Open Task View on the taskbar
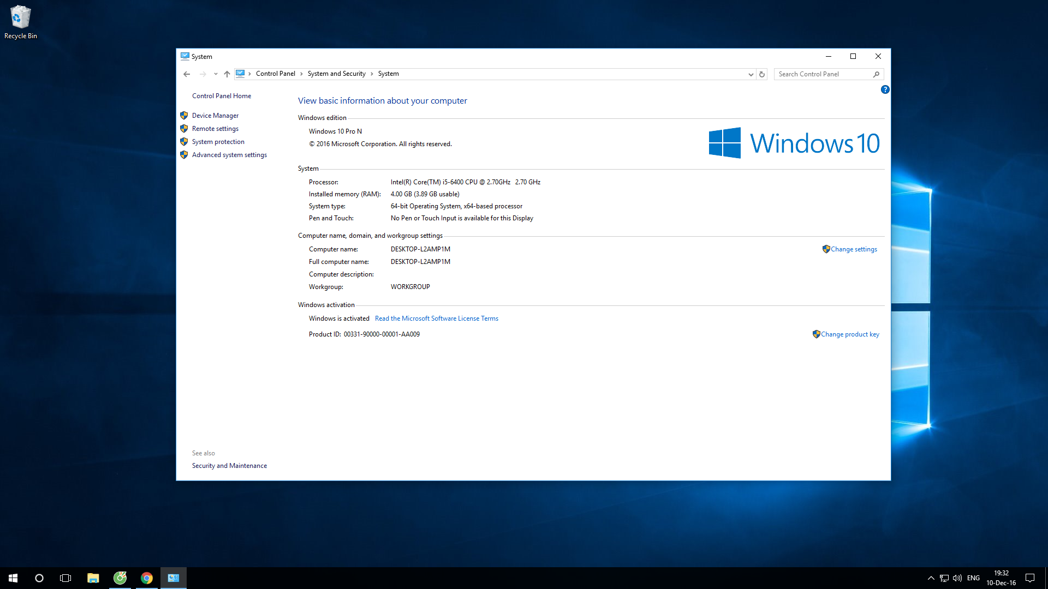 click(65, 578)
